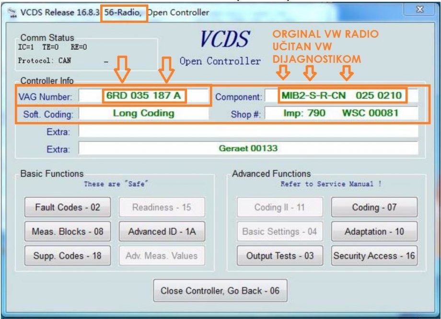This screenshot has height=319, width=441.
Task: Click the greyed Coding II - 11 button
Action: [x=280, y=207]
